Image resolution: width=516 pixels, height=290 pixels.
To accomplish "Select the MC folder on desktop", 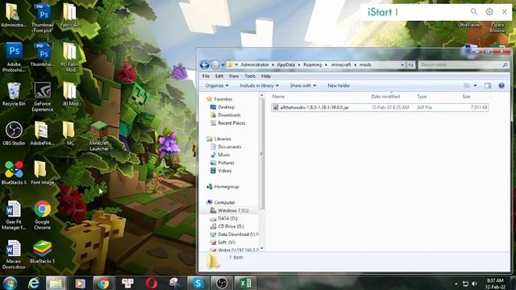I will (x=69, y=133).
